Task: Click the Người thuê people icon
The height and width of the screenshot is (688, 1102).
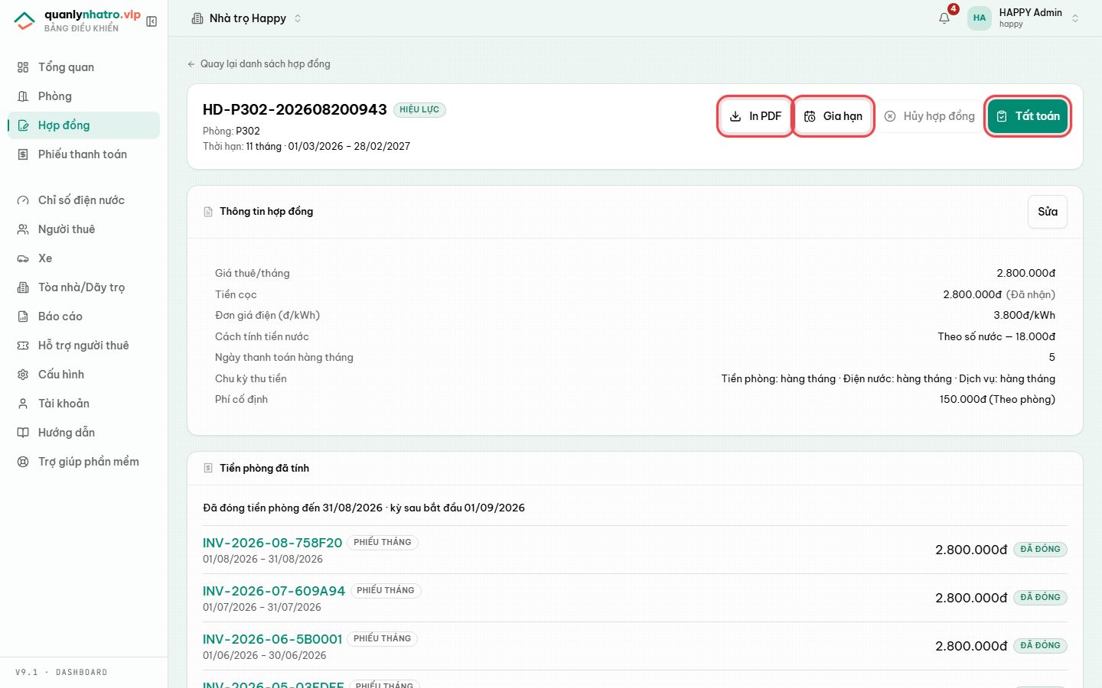Action: point(23,229)
